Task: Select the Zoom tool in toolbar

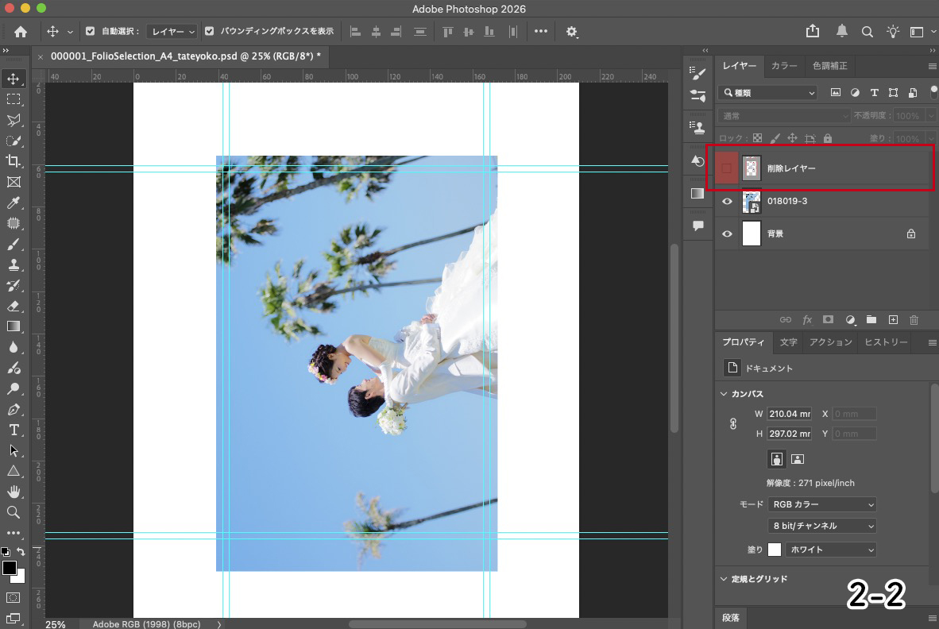Action: click(14, 512)
